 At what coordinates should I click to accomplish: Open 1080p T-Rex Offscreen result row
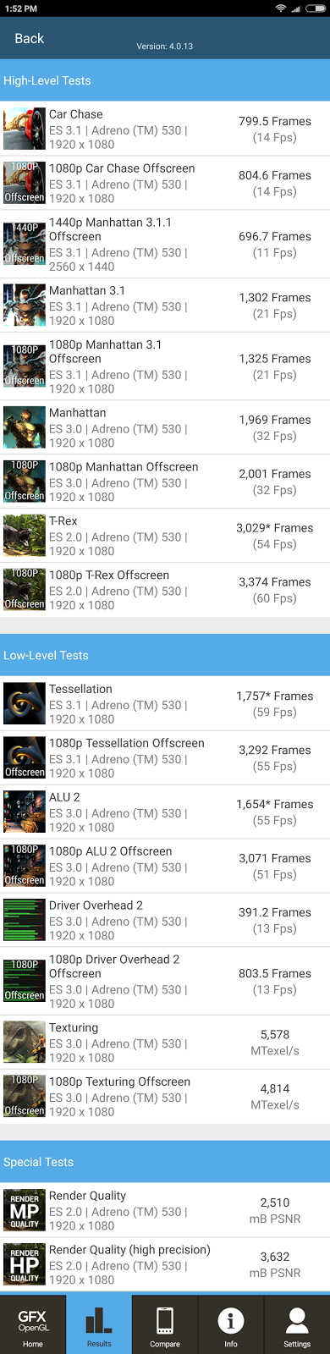pyautogui.click(x=165, y=590)
